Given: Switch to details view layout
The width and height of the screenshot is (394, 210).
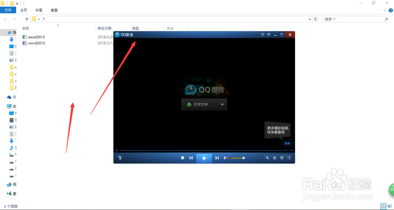Looking at the screenshot, I should 383,206.
